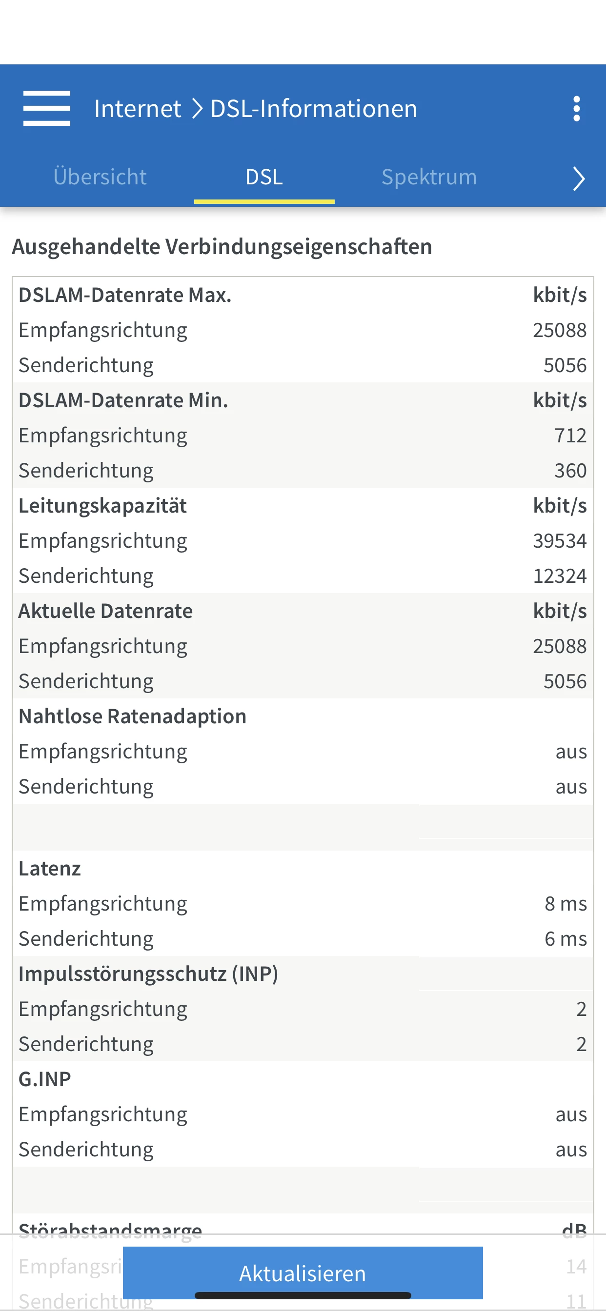606x1311 pixels.
Task: Open the hamburger navigation menu
Action: pyautogui.click(x=47, y=108)
